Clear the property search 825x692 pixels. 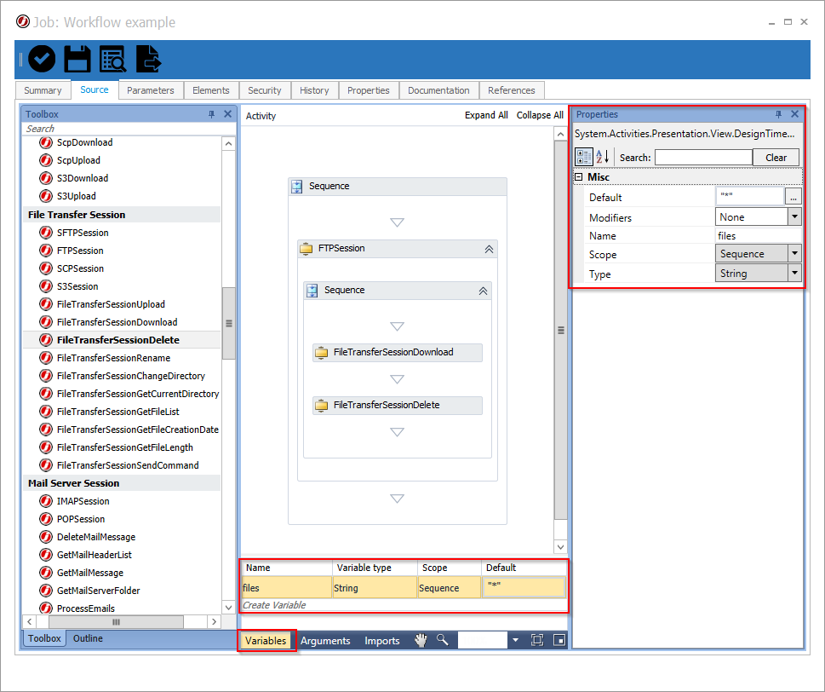(776, 158)
